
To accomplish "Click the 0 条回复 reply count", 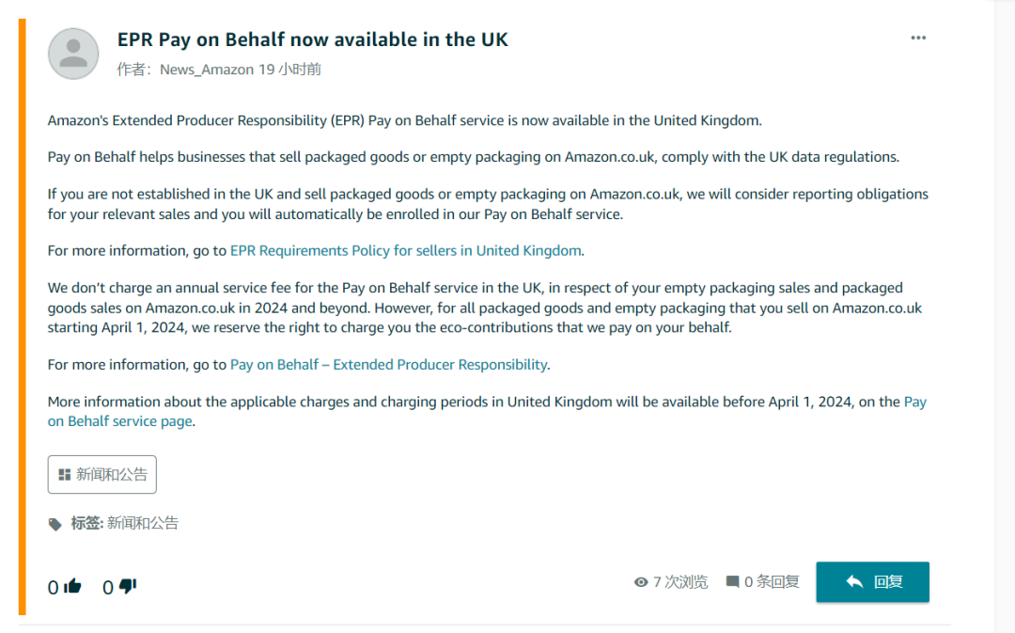I will click(772, 582).
